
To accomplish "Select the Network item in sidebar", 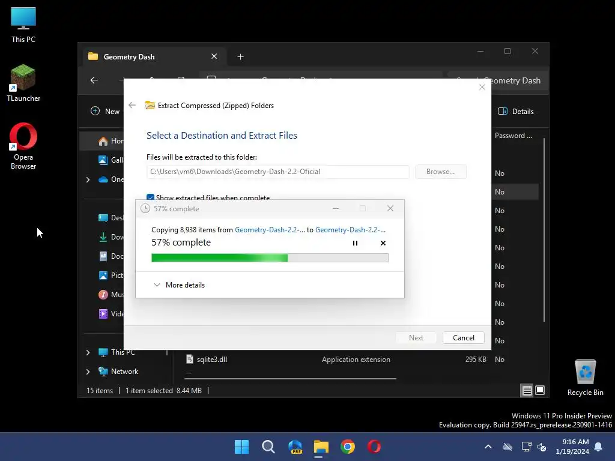I will [x=118, y=371].
